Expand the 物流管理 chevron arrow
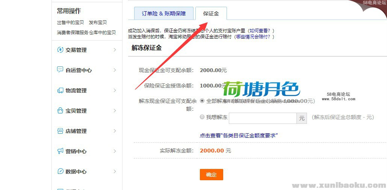387x190 pixels. [115, 90]
